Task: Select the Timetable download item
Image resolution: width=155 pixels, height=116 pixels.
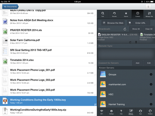Action: click(x=147, y=38)
